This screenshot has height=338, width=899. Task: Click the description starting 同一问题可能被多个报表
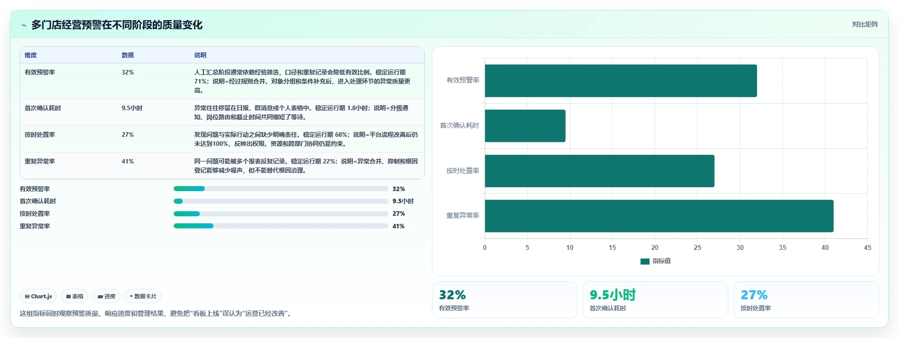pos(306,166)
